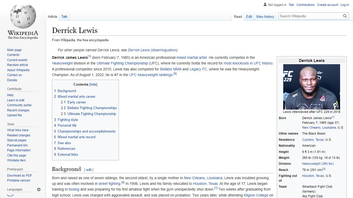Jump to 2.3 Ultimate Fighting Championship section
This screenshot has width=353, height=198.
[92, 114]
